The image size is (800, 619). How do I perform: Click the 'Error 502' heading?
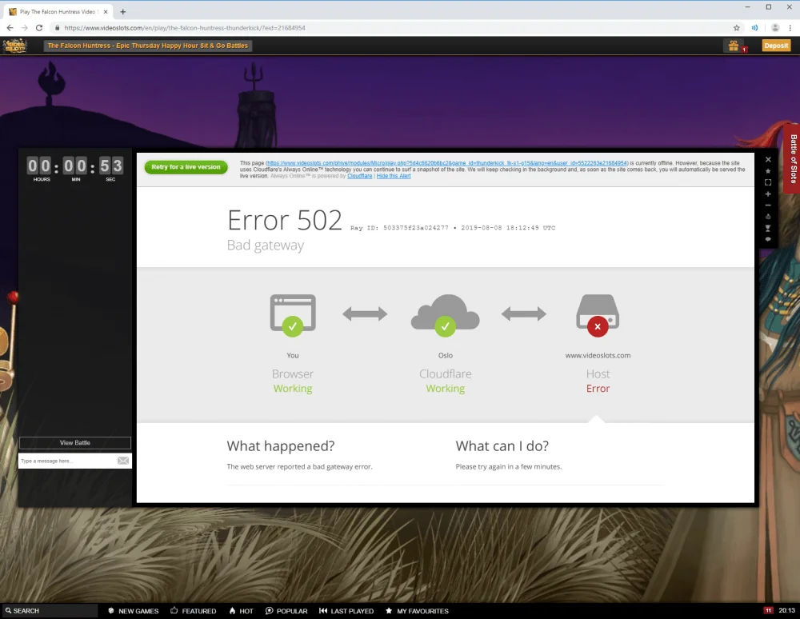tap(285, 220)
